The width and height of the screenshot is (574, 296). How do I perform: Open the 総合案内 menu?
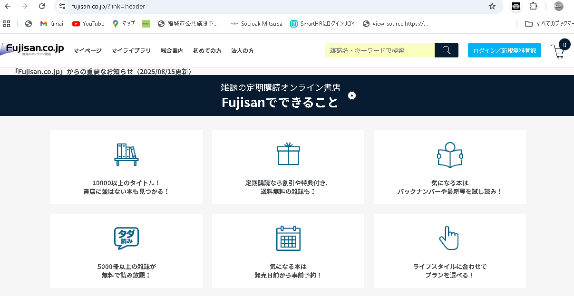(172, 51)
